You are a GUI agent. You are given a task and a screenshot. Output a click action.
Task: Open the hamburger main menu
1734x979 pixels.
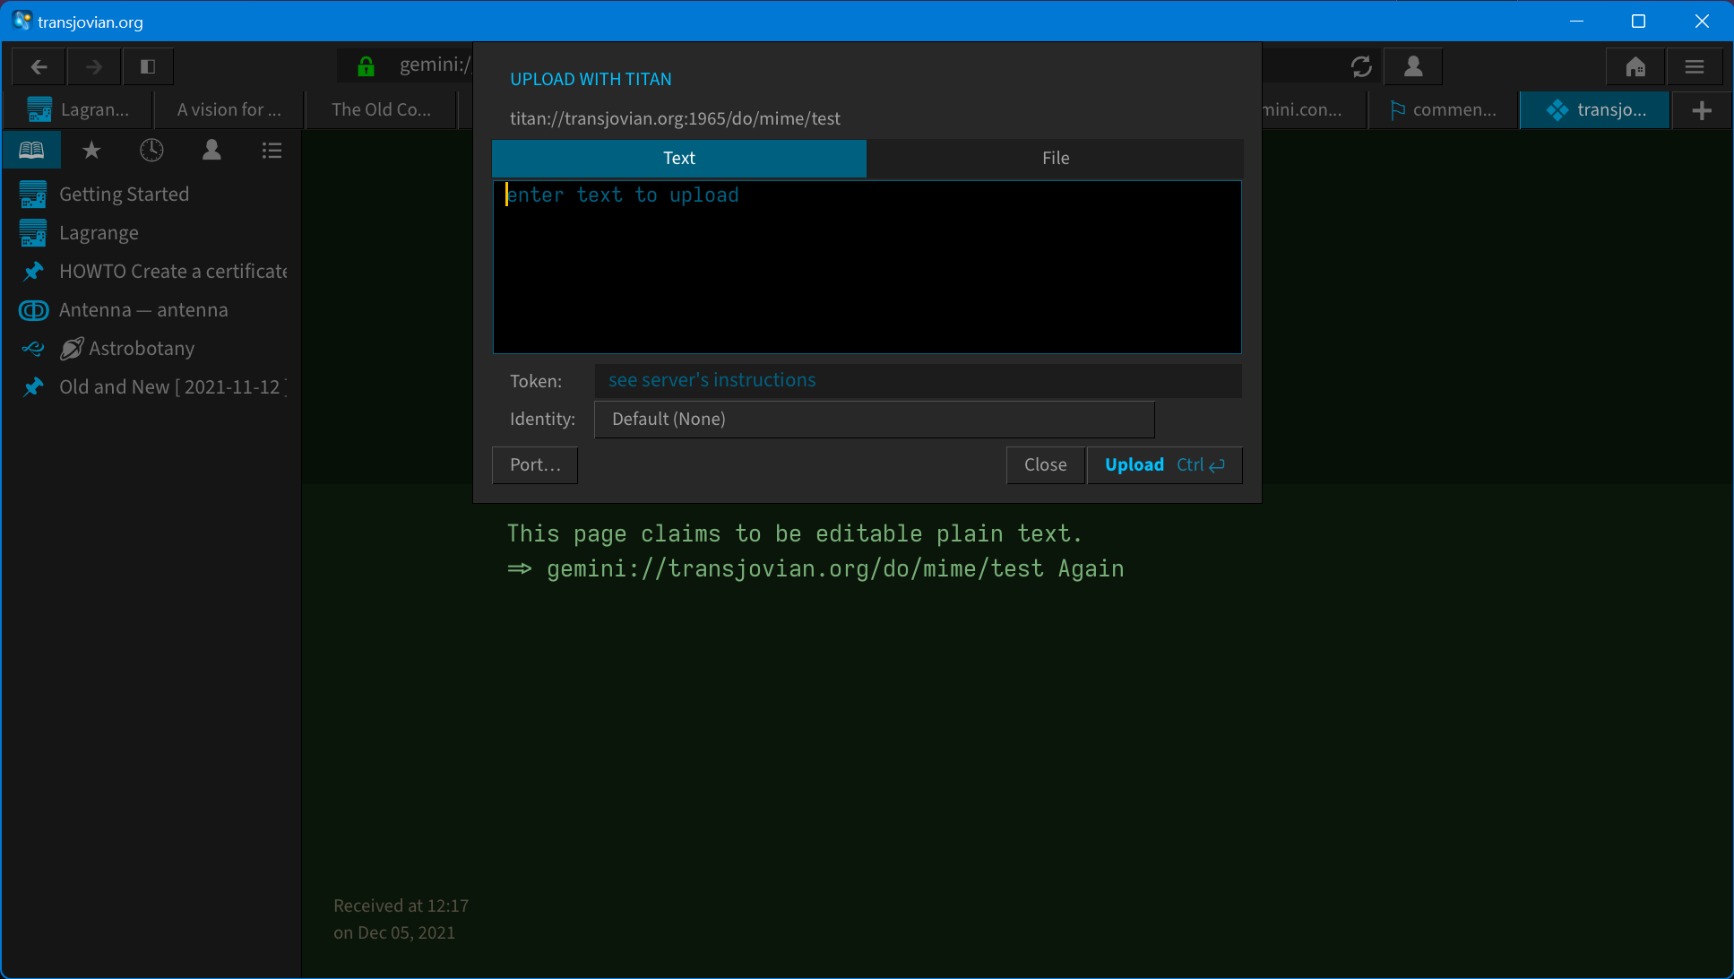(1694, 66)
